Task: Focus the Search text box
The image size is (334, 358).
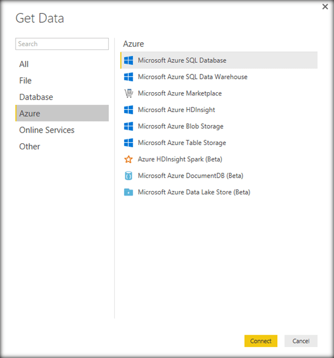Action: (x=62, y=44)
